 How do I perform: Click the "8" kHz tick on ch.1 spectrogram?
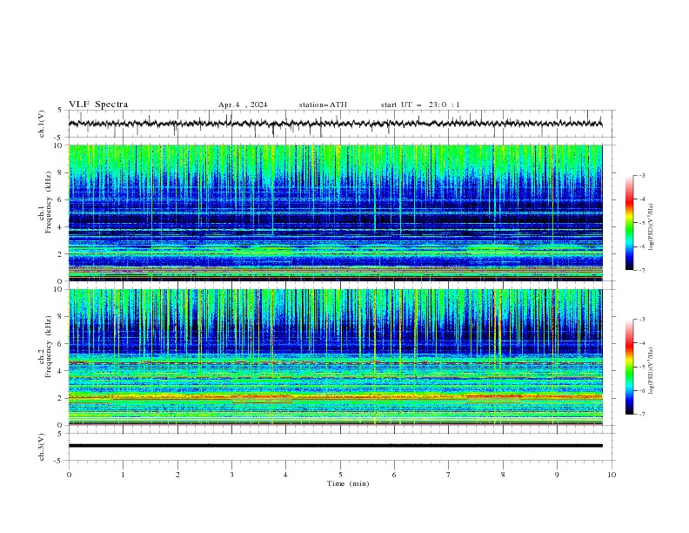click(61, 172)
